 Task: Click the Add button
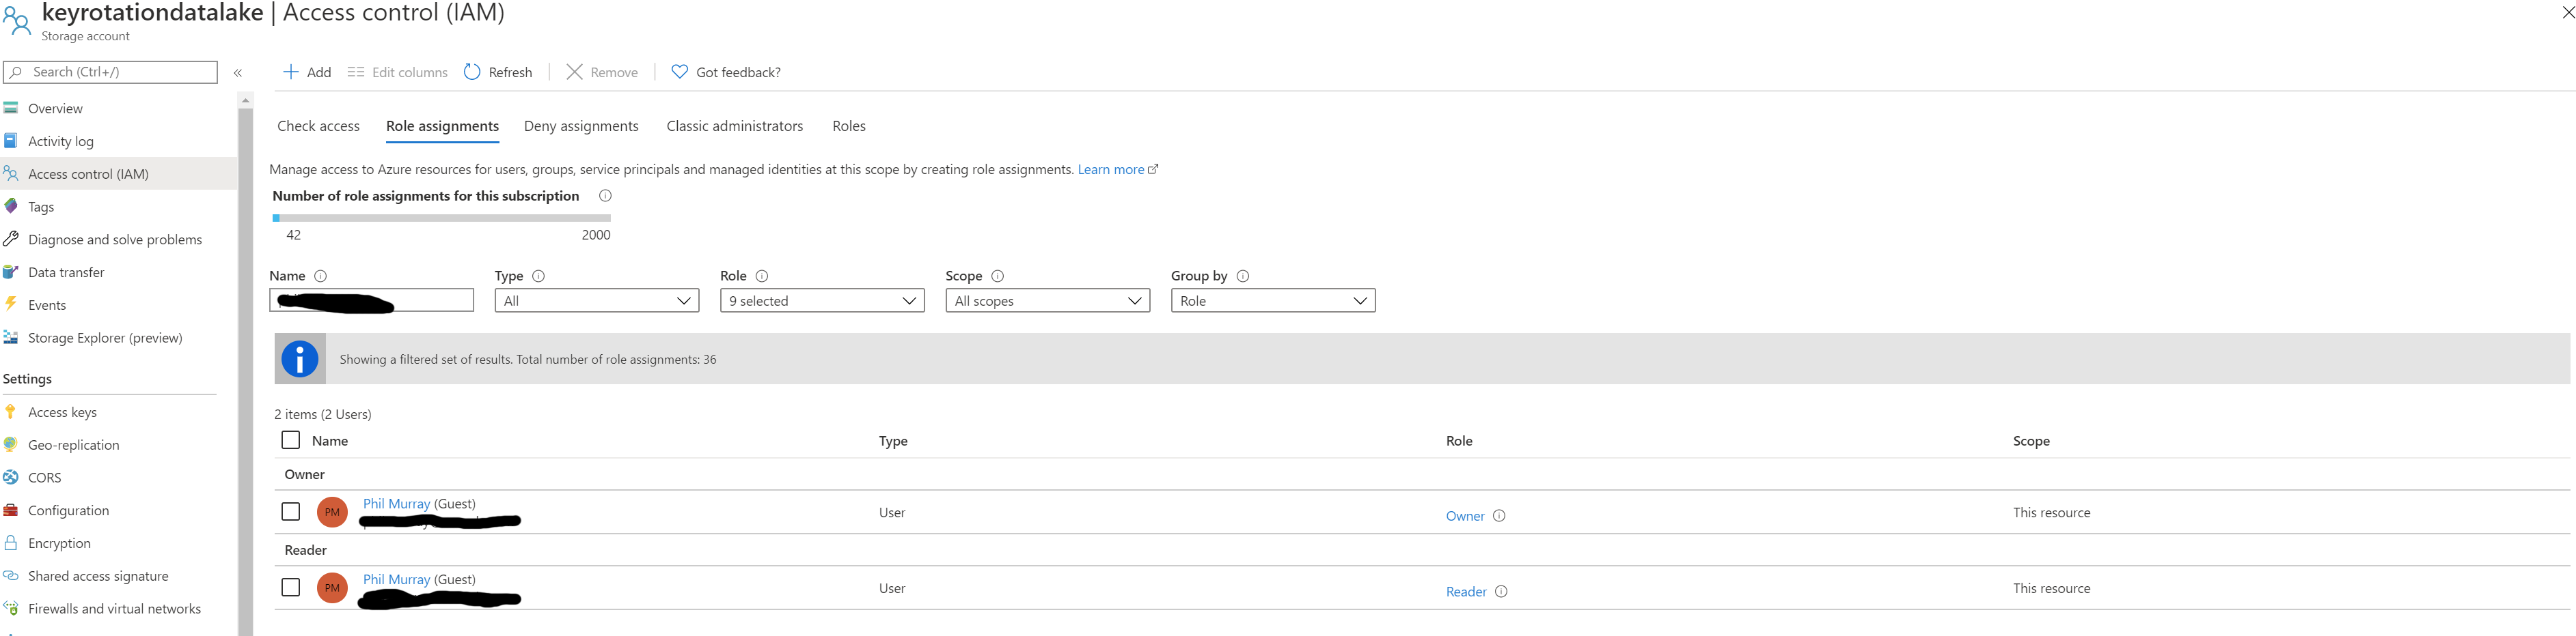tap(307, 73)
